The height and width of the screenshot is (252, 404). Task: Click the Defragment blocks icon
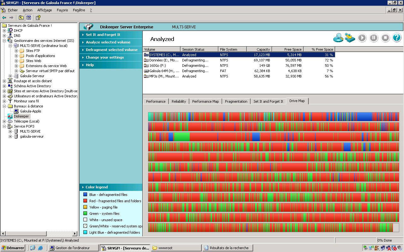[350, 38]
